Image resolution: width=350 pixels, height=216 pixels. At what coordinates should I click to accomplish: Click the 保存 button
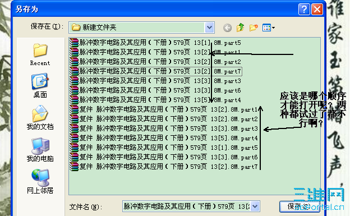[x=300, y=206]
